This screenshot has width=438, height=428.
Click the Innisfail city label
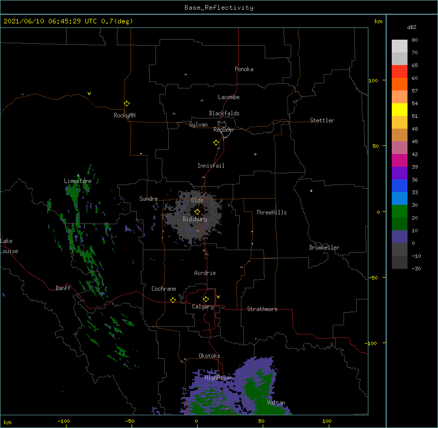coord(211,166)
